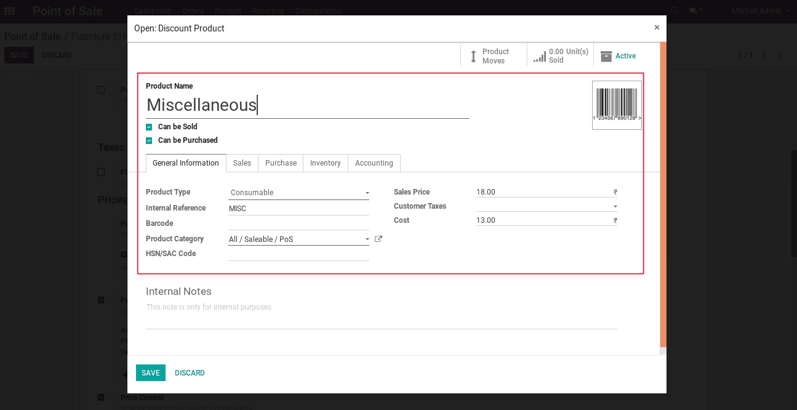Open the apps grid menu icon
The image size is (797, 410).
pos(9,11)
